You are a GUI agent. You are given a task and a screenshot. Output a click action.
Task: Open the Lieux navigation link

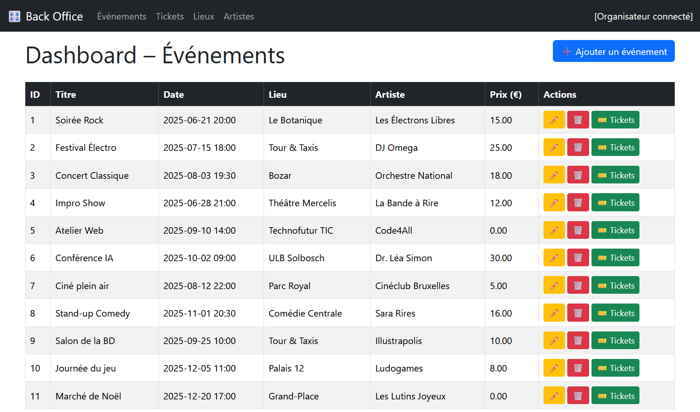[204, 16]
